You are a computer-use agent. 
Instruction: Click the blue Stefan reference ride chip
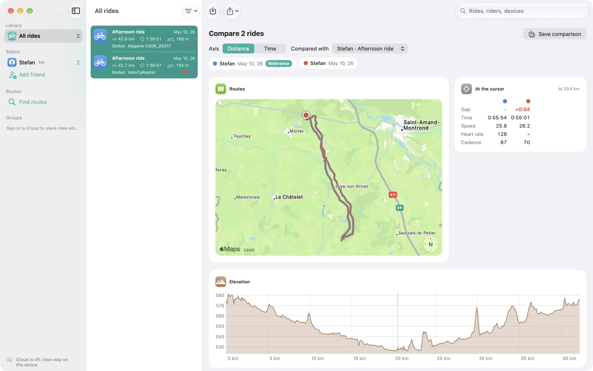pos(252,63)
